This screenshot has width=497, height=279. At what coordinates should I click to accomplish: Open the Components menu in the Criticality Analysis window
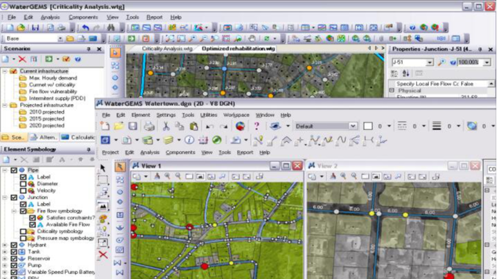(83, 17)
